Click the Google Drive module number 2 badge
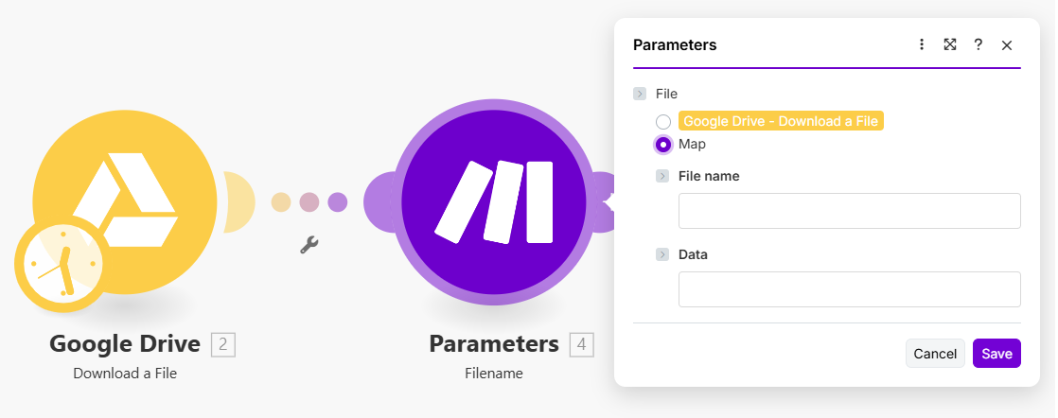This screenshot has width=1058, height=418. [223, 344]
